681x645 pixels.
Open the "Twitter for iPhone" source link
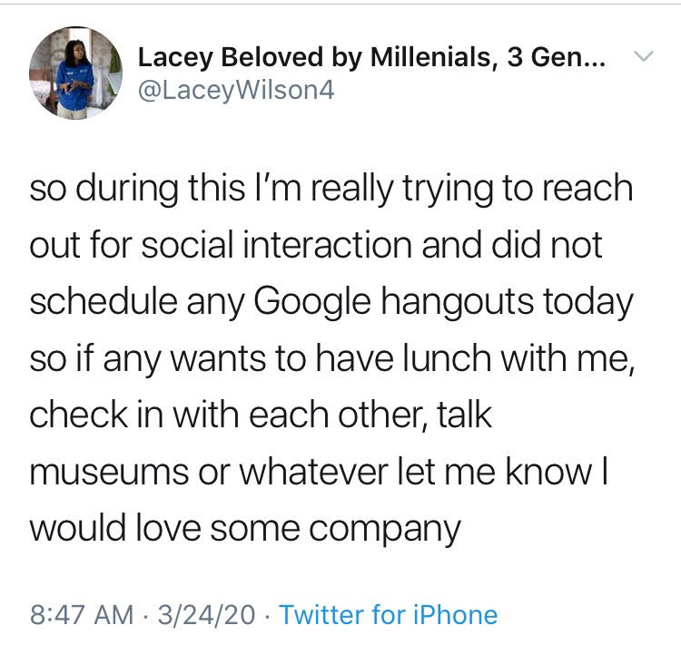coord(389,615)
